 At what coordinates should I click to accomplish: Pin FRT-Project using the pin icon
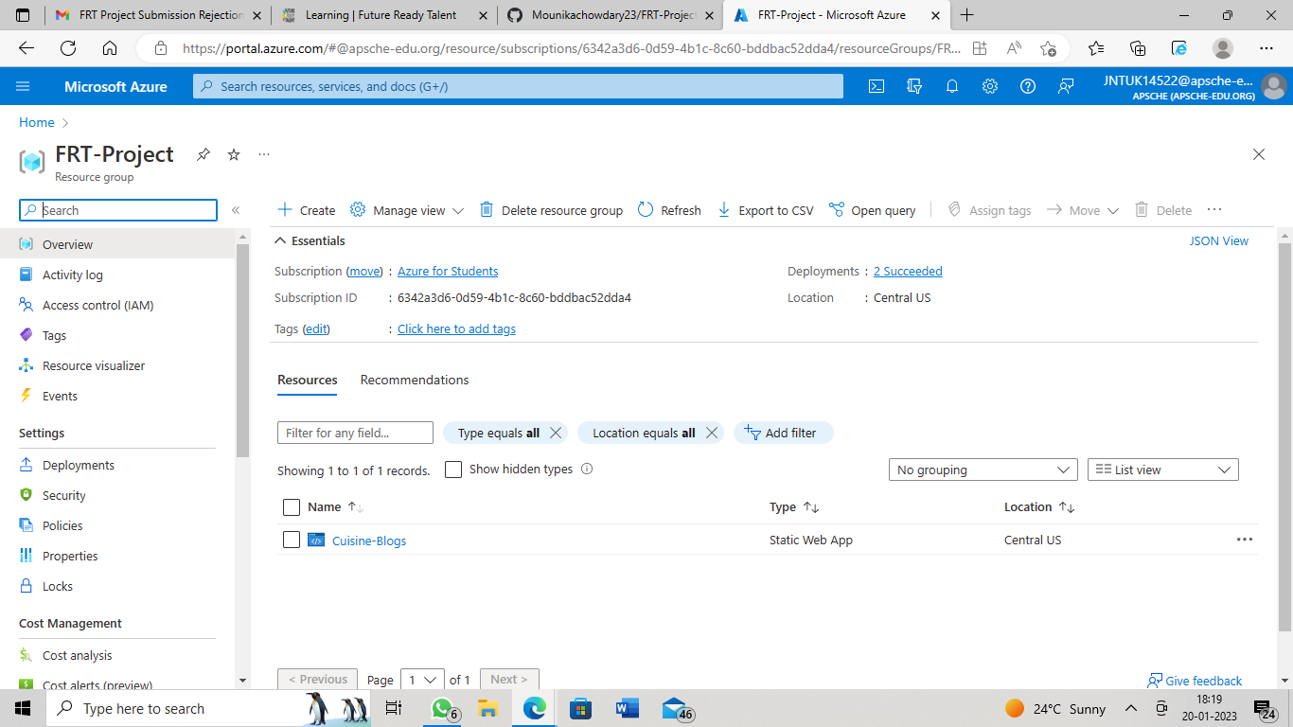click(203, 154)
